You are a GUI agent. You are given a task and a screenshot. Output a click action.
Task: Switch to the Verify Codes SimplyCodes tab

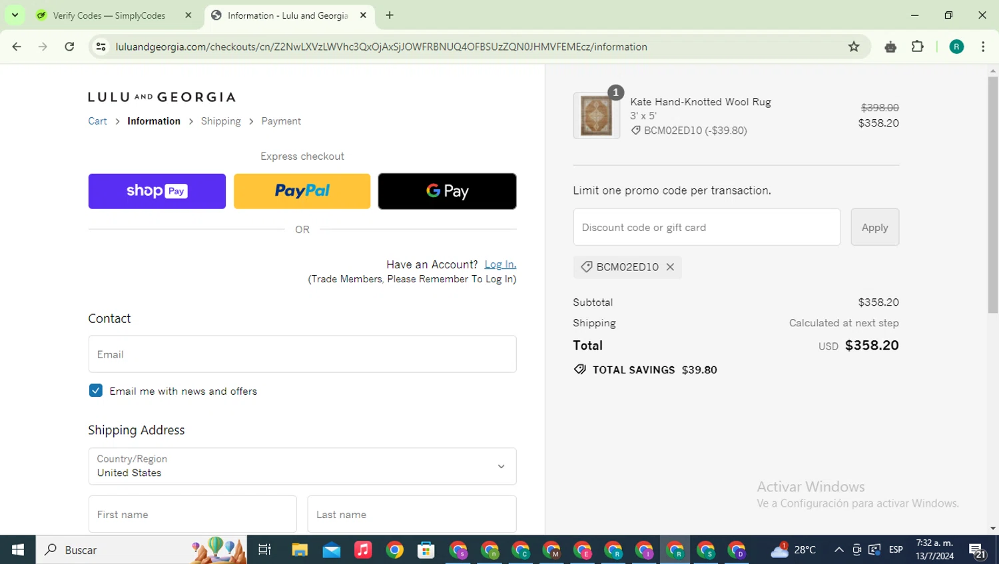pos(115,15)
